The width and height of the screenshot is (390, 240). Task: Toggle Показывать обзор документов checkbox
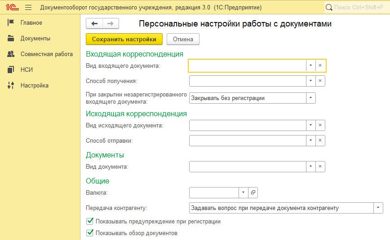tap(90, 233)
